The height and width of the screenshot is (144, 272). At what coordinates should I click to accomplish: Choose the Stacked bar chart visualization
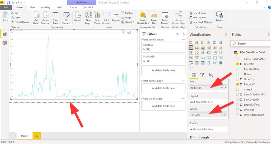pos(191,43)
